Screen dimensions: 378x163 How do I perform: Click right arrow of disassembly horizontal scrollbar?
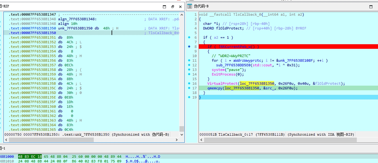click(177, 140)
